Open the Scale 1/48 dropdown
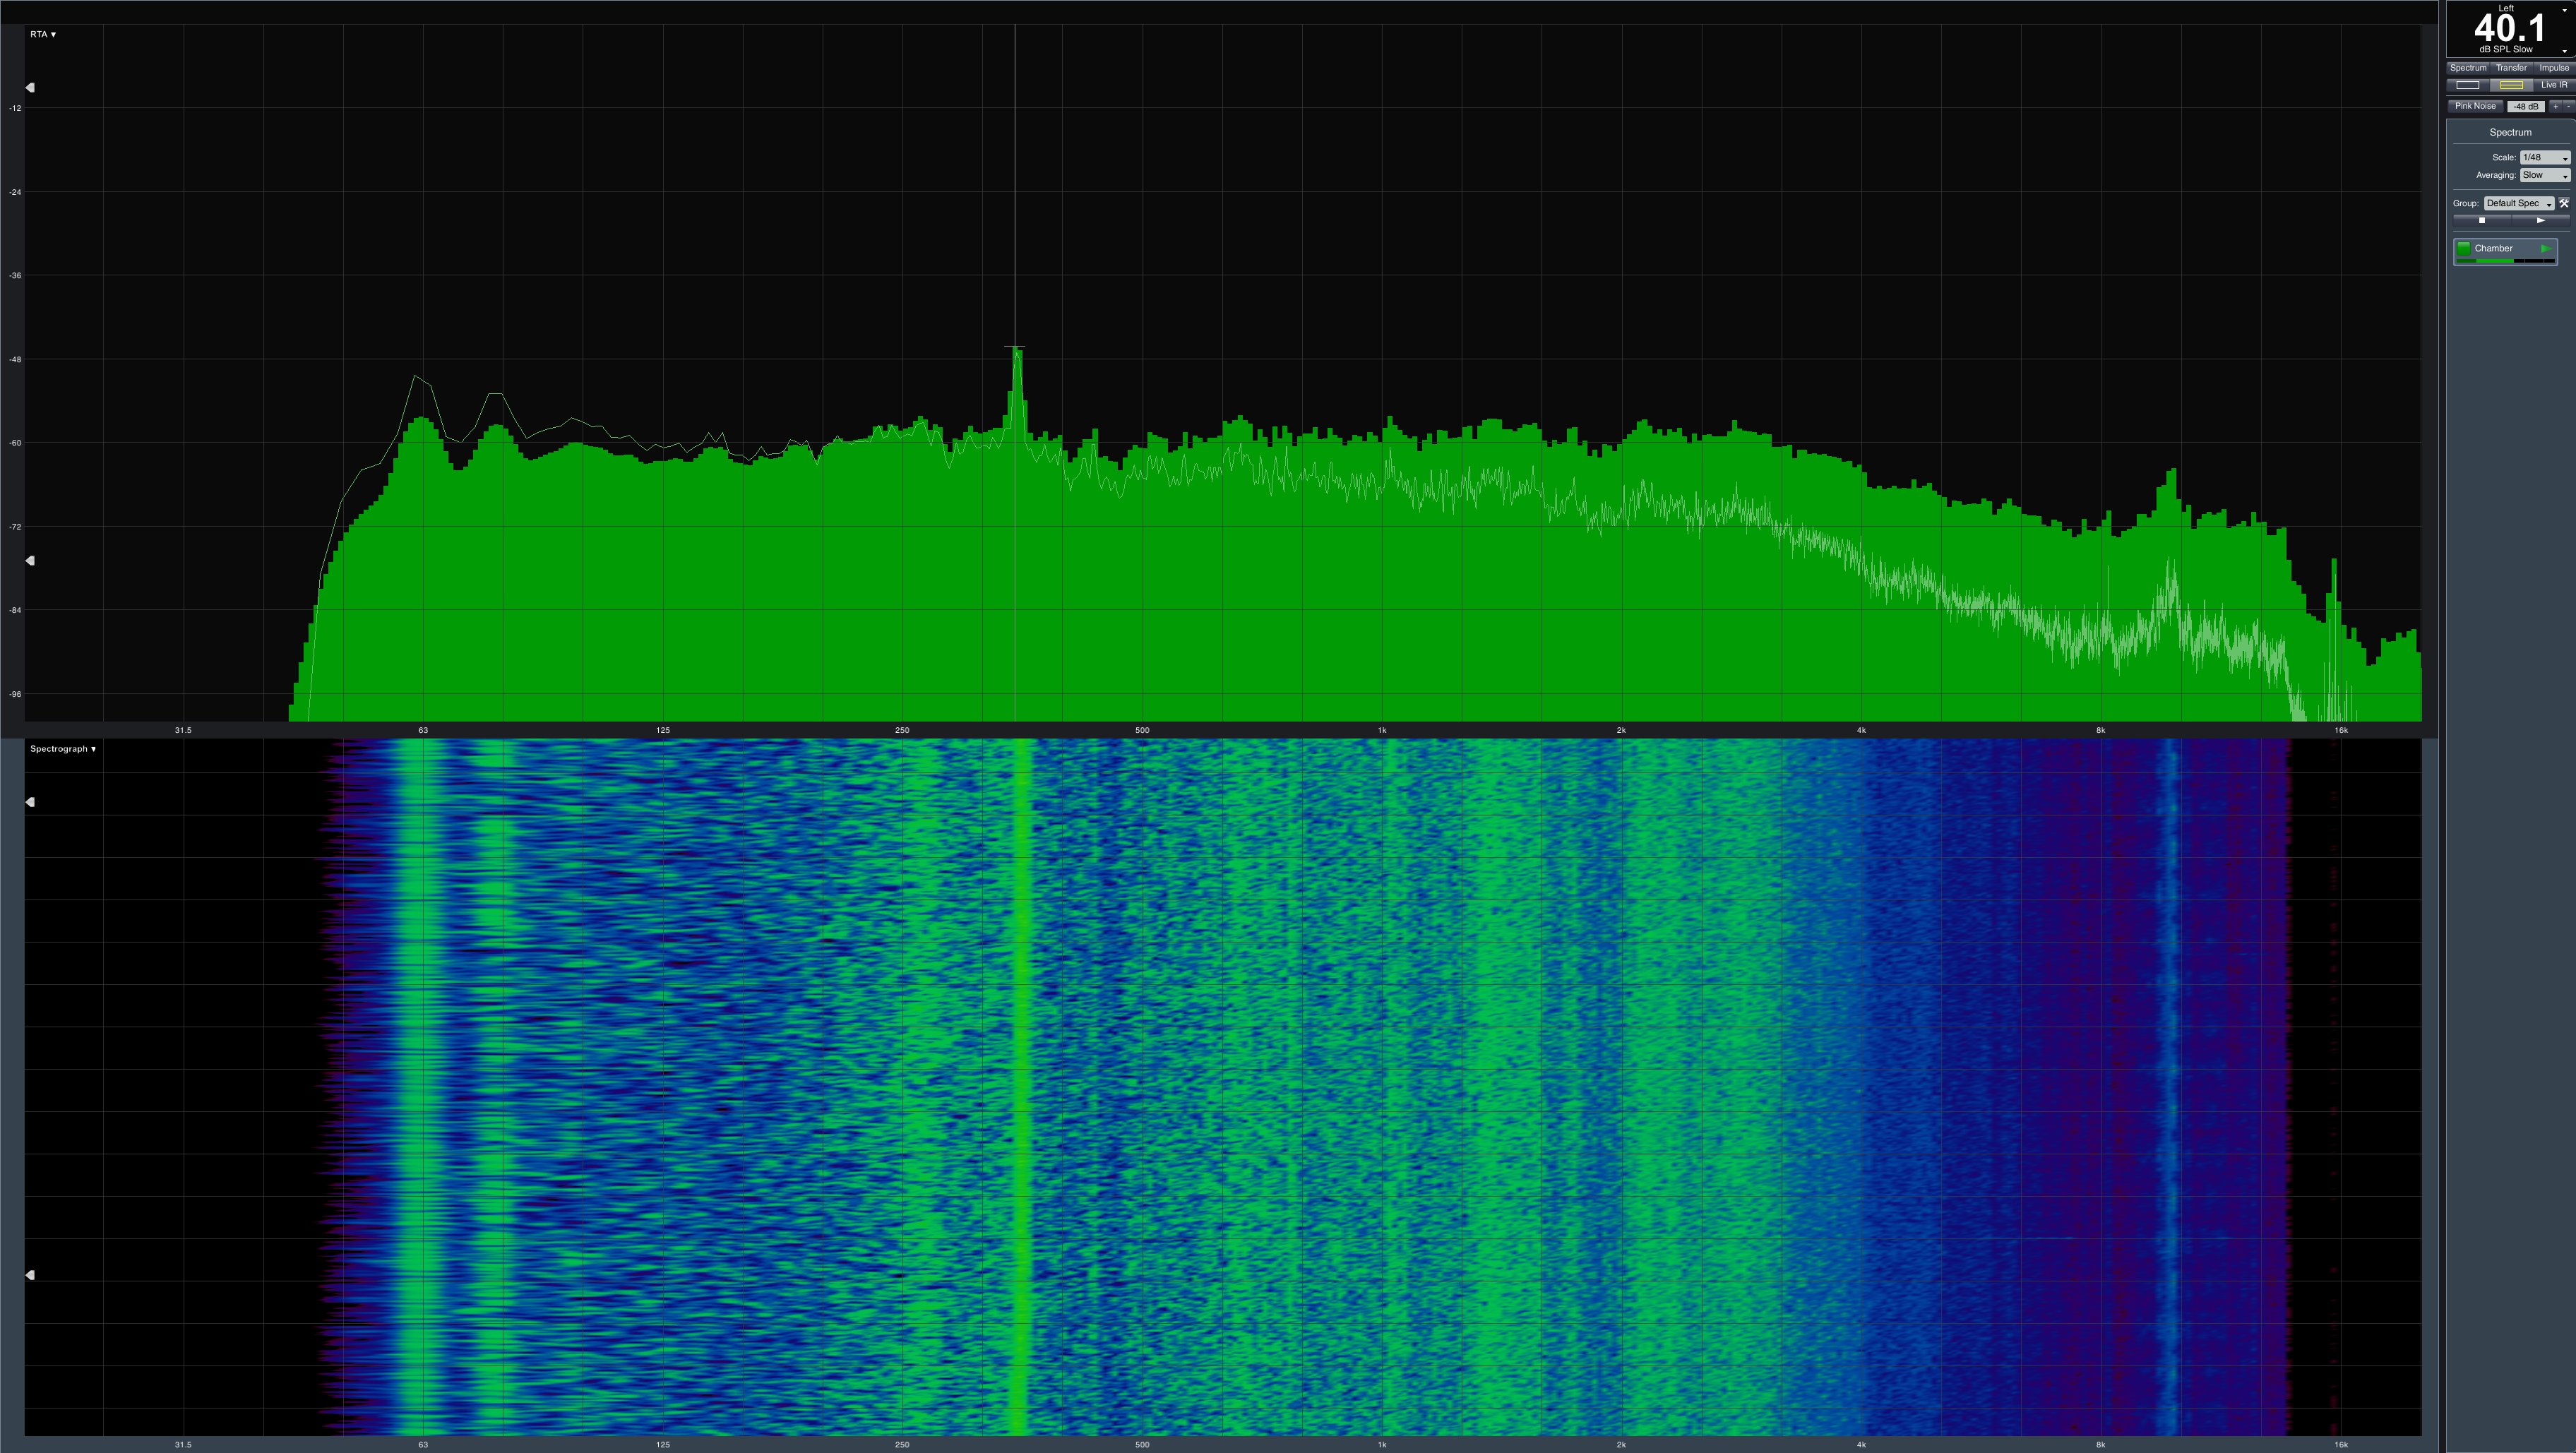 [x=2544, y=157]
